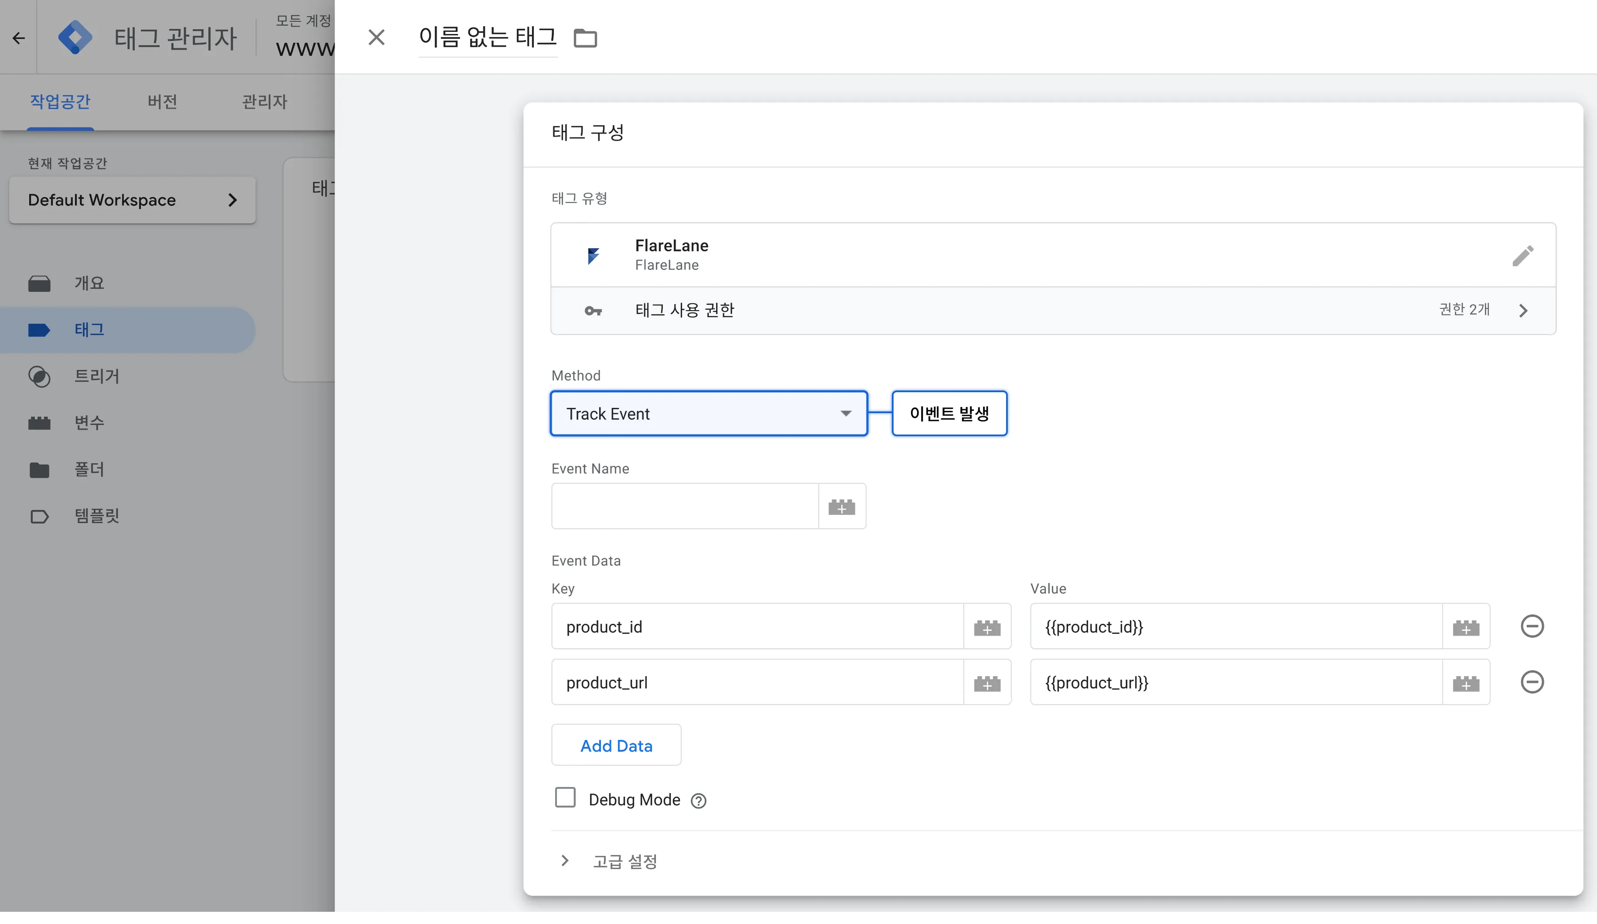This screenshot has height=924, width=1597.
Task: Switch to 버전 tab
Action: tap(162, 102)
